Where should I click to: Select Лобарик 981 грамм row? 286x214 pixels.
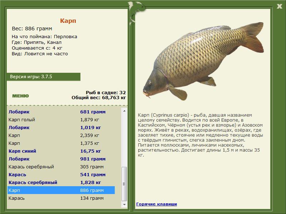[61, 159]
